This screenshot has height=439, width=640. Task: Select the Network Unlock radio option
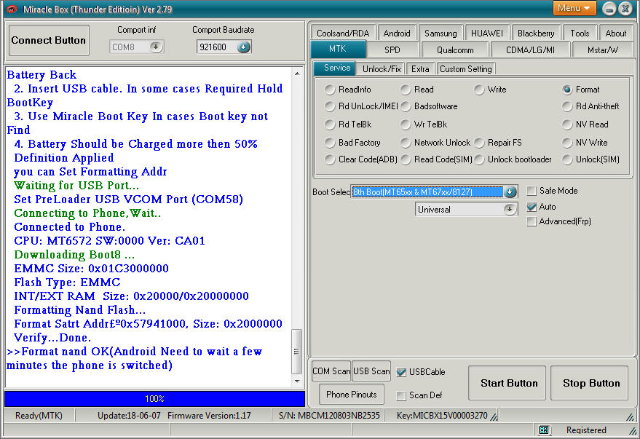[406, 143]
